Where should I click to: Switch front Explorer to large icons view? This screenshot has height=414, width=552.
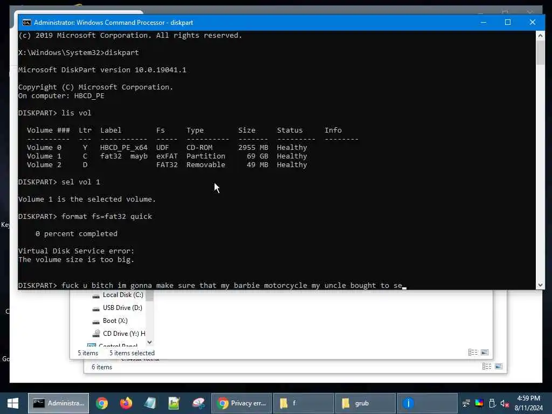[485, 353]
